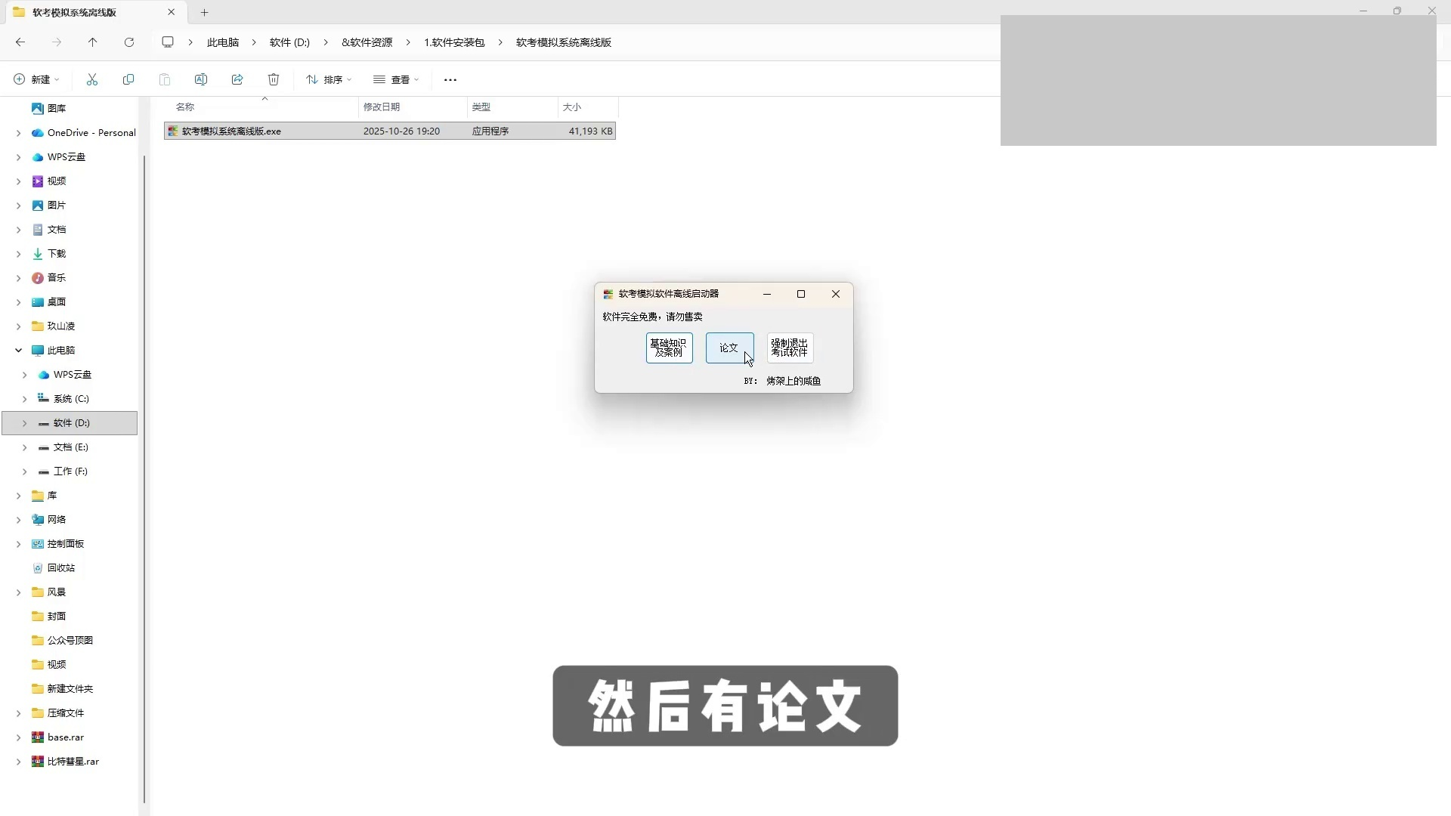Expand OneDrive - Personal in sidebar
Image resolution: width=1451 pixels, height=816 pixels.
(18, 133)
